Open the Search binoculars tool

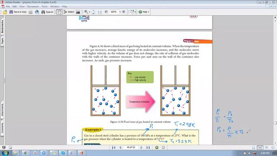coord(47,12)
